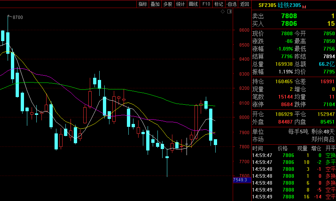Open the 指标 indicators menu

click(143, 4)
